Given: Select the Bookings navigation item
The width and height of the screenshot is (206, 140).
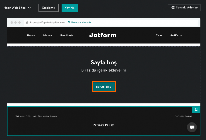Looking at the screenshot, I should 67,35.
